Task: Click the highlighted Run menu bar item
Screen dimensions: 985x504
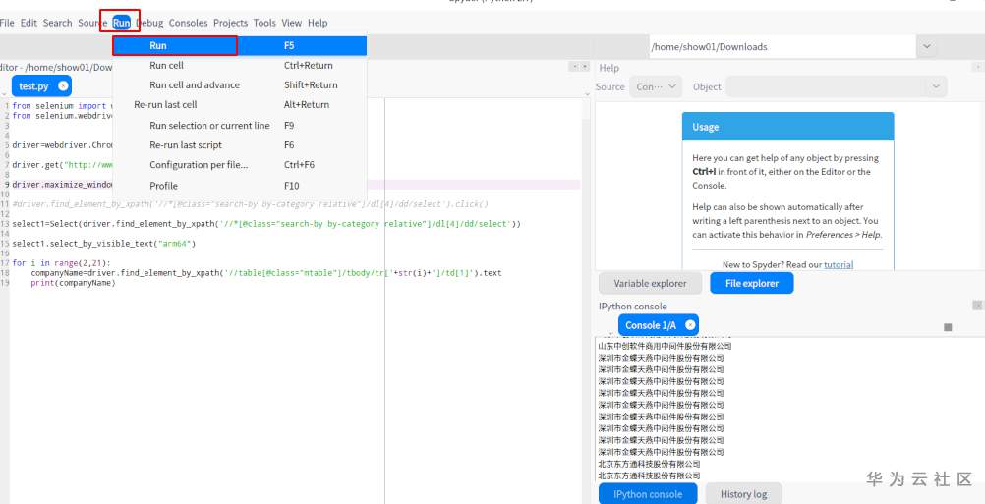Action: pyautogui.click(x=121, y=23)
